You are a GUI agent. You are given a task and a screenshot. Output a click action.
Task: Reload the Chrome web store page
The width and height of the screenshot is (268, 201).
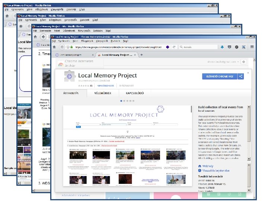(x=174, y=47)
